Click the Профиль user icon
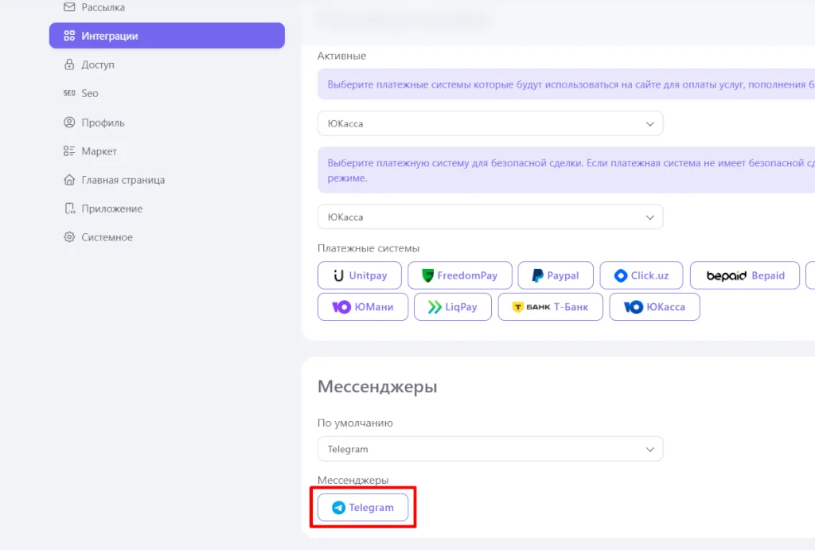 point(69,123)
